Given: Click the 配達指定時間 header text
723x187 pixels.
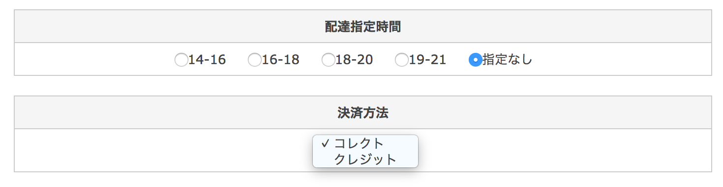Looking at the screenshot, I should tap(363, 27).
